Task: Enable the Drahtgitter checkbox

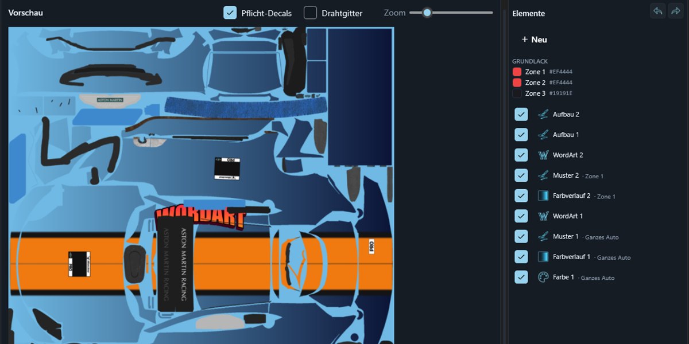Action: [x=310, y=13]
